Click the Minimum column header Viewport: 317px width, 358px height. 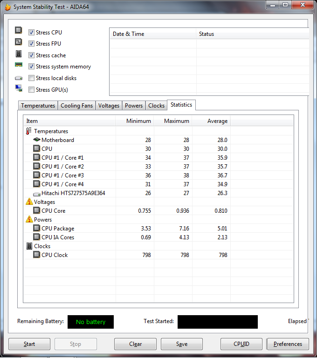(135, 121)
